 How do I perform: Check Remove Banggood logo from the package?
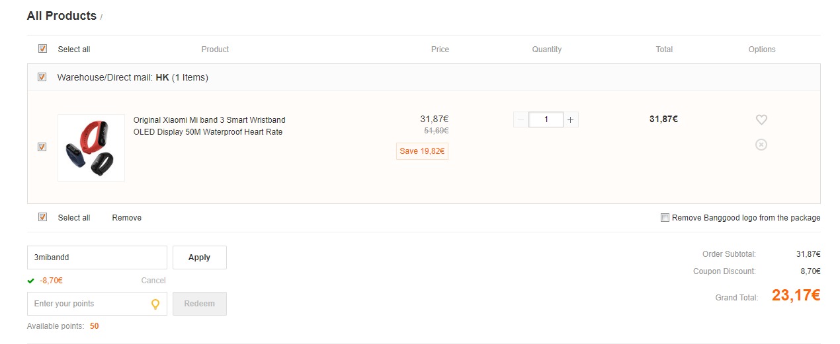coord(665,218)
